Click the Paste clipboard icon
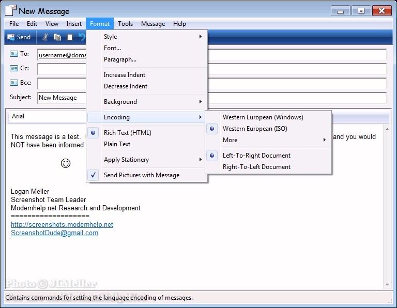The image size is (397, 308). (70, 37)
